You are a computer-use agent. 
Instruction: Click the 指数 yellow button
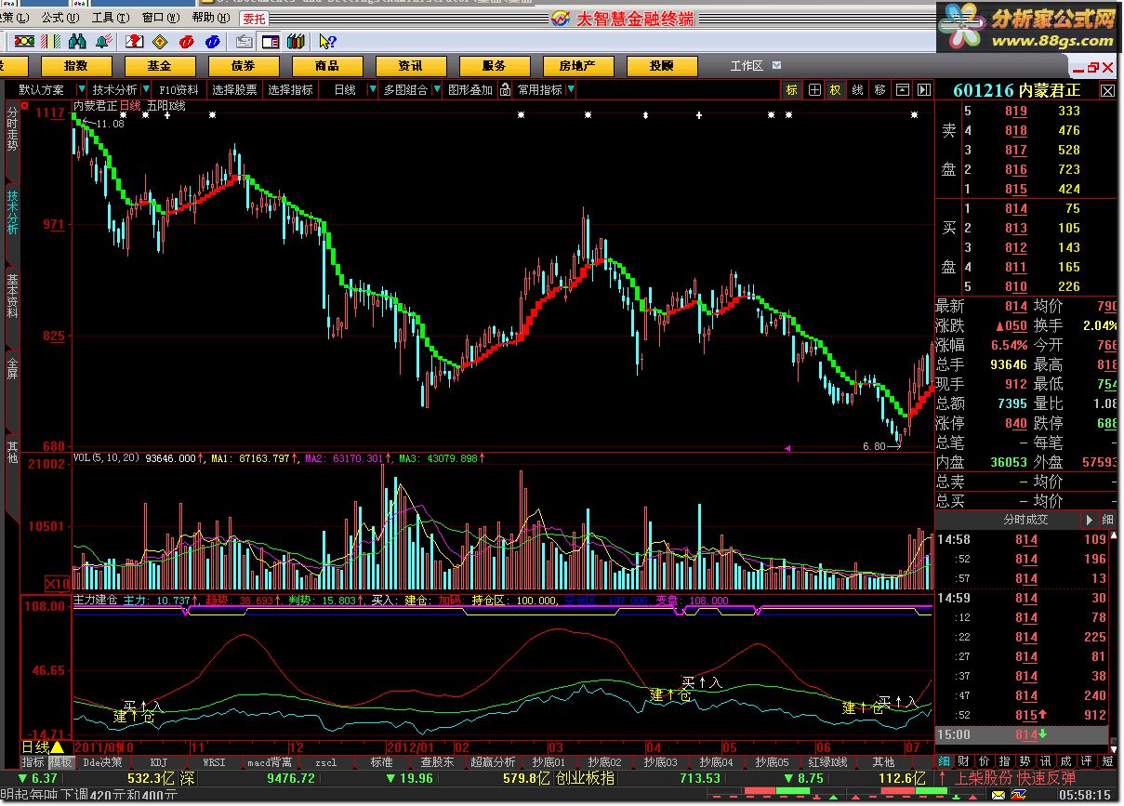point(75,66)
